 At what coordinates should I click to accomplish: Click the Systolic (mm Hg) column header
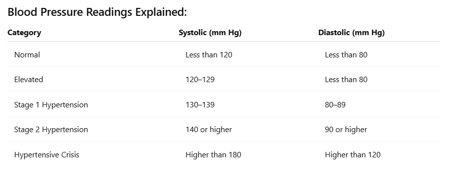pyautogui.click(x=210, y=33)
